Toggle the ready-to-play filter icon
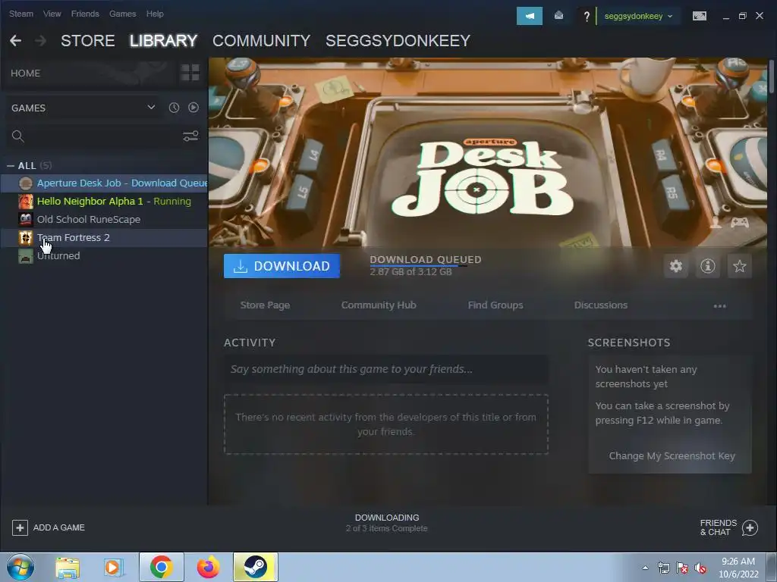 pyautogui.click(x=193, y=108)
